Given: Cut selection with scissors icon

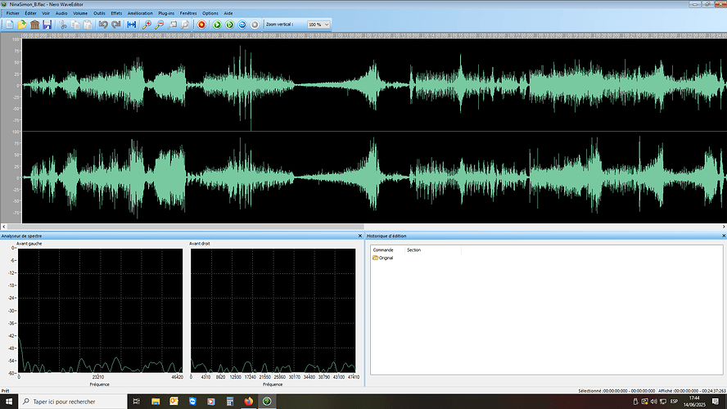Looking at the screenshot, I should click(x=62, y=25).
